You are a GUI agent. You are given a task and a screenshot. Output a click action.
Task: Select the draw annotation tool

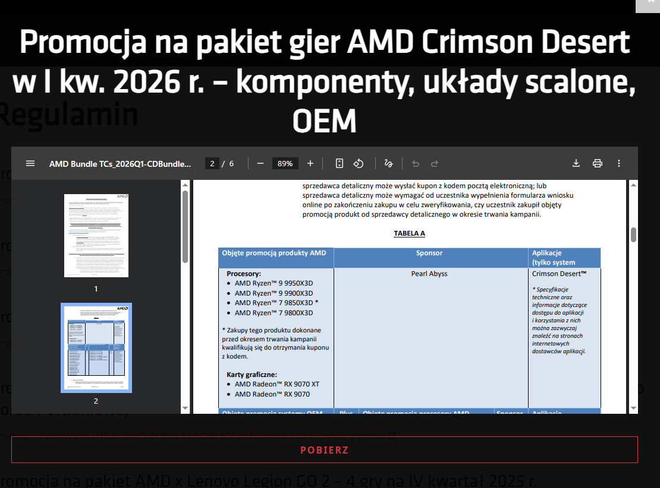coord(389,163)
